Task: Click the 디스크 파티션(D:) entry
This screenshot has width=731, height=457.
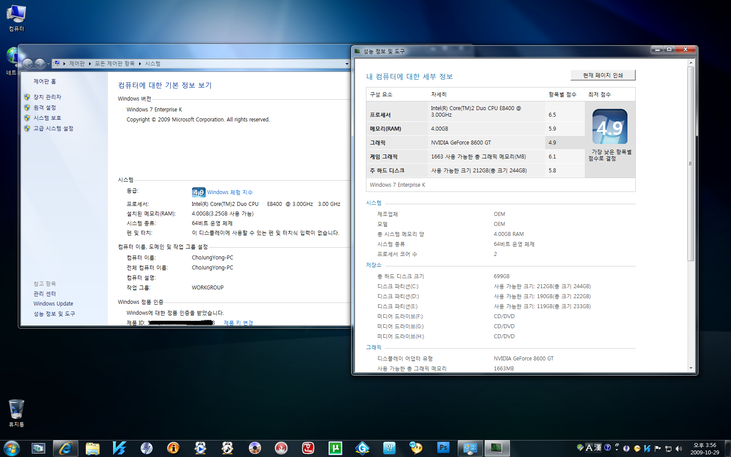Action: pyautogui.click(x=398, y=296)
